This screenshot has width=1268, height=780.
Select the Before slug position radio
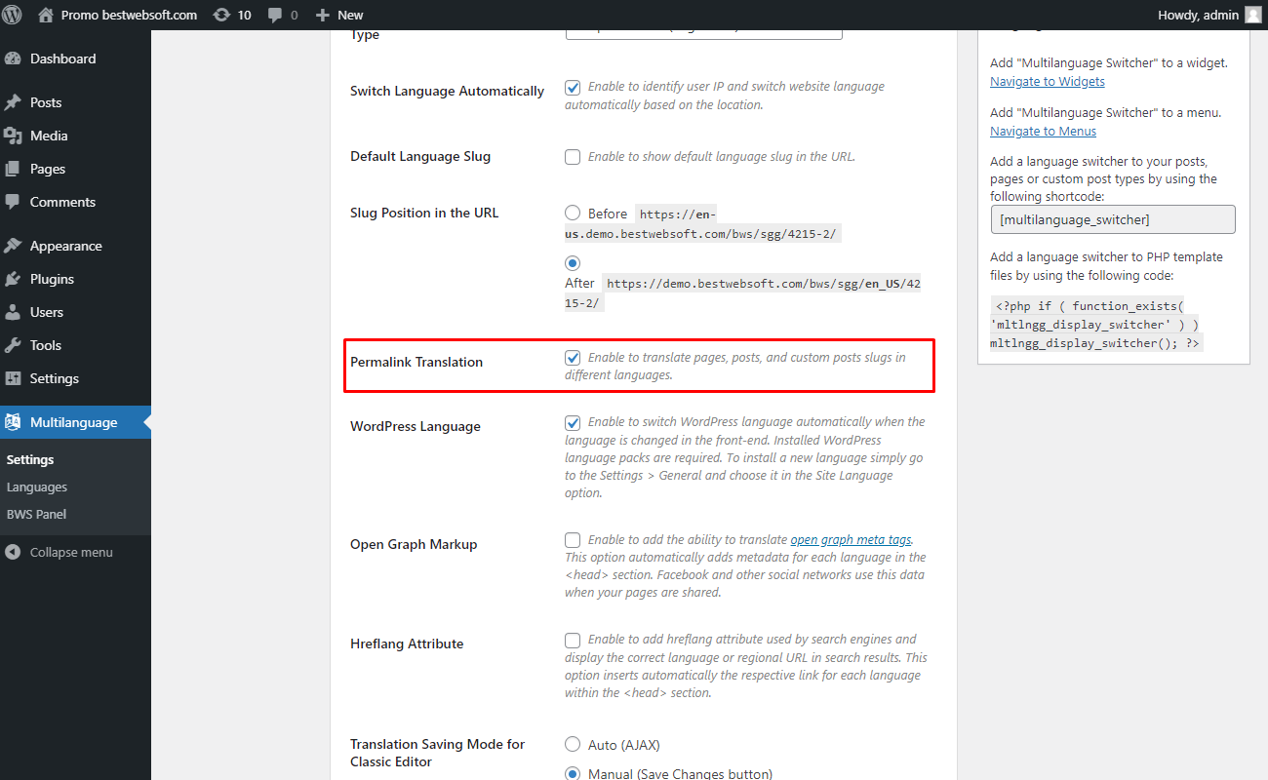(573, 213)
